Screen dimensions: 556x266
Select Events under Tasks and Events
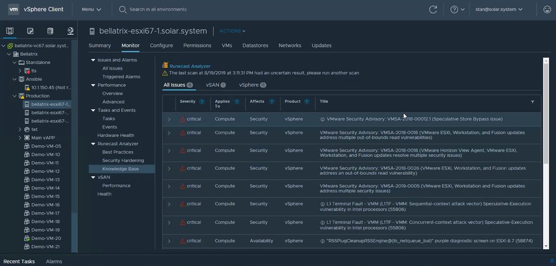tap(110, 127)
